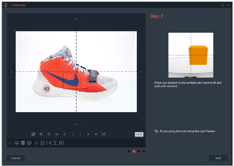Click the application logo icon in title bar
Image resolution: width=234 pixels, height=166 pixels.
point(6,5)
